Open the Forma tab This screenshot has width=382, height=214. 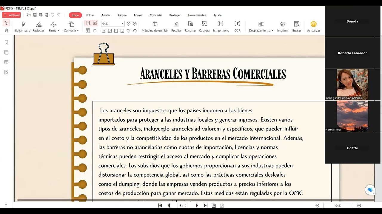138,15
